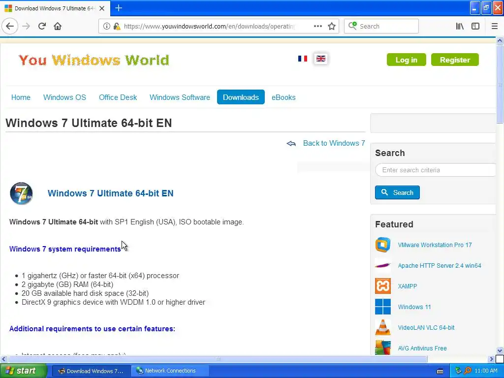This screenshot has height=378, width=504.
Task: Click '2 gigabyte (GB) RAM (64-bit)' line
Action: [x=67, y=284]
